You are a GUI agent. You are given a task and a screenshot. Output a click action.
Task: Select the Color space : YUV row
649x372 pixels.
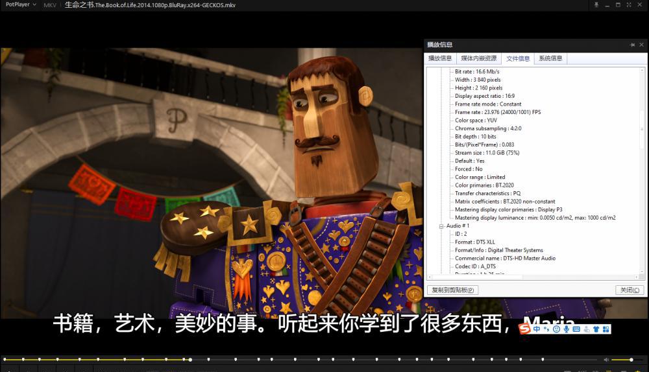[x=476, y=121]
